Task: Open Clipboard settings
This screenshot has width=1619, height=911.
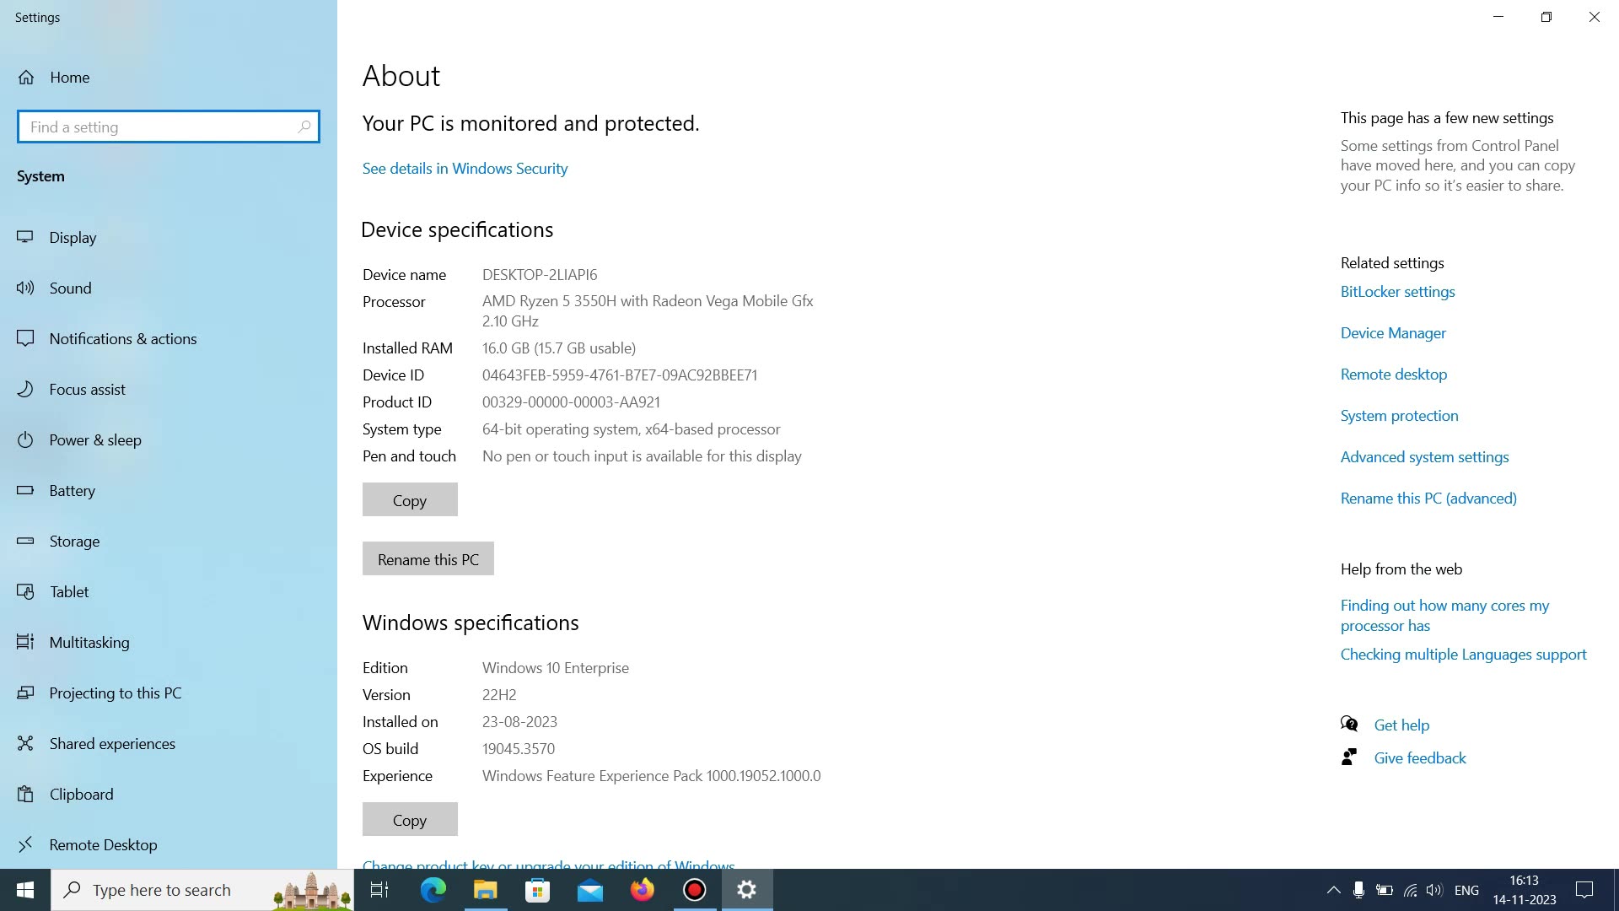Action: [82, 794]
